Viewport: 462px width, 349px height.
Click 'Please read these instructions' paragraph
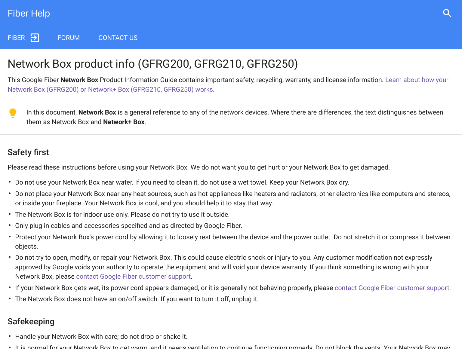199,167
